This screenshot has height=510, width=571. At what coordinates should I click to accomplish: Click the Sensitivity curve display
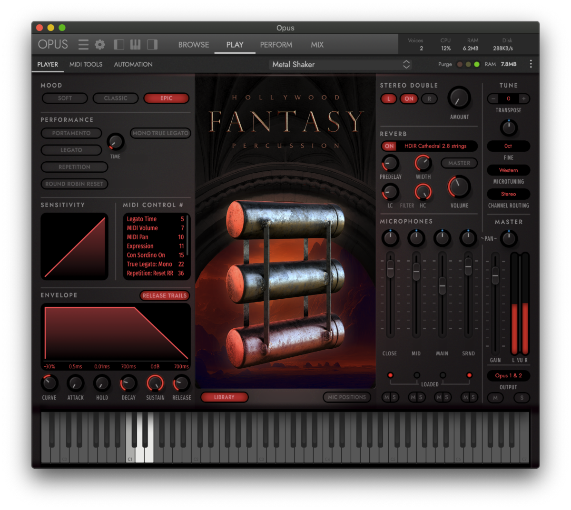pos(75,246)
